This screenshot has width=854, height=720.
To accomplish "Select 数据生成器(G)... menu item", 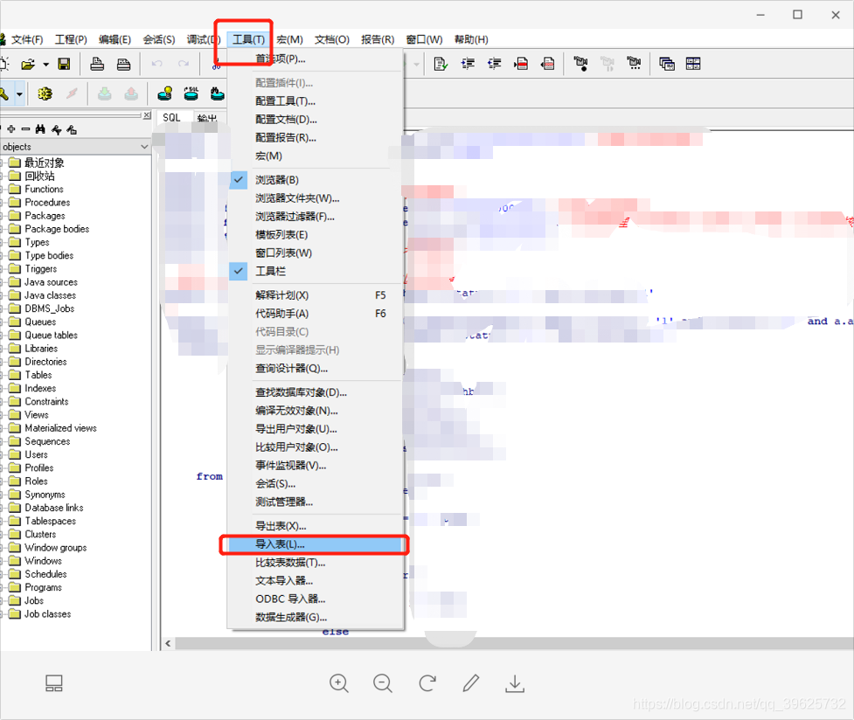I will (x=316, y=617).
